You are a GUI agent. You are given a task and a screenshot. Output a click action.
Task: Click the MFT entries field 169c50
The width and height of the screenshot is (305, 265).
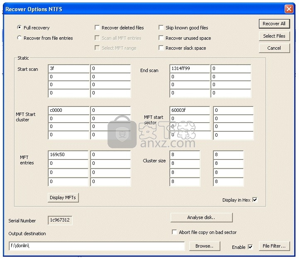(x=68, y=155)
